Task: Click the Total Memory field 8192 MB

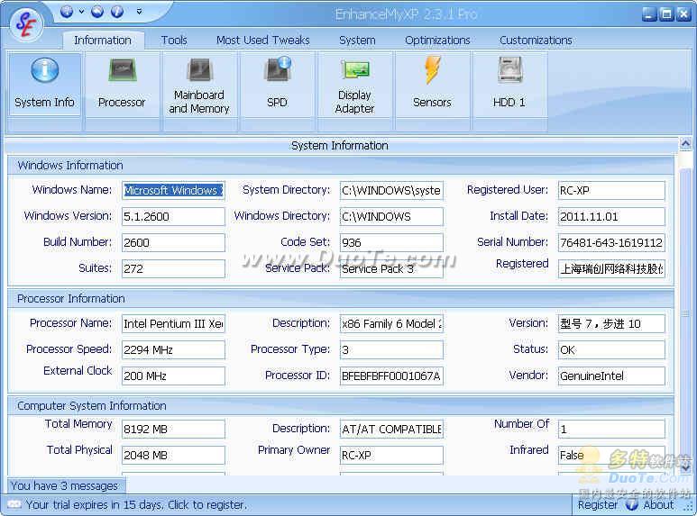Action: (173, 430)
